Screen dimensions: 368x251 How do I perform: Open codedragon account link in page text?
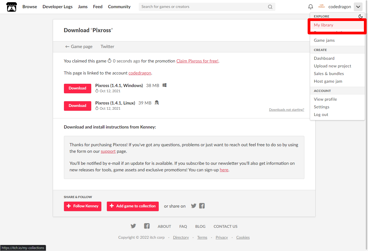pos(140,73)
